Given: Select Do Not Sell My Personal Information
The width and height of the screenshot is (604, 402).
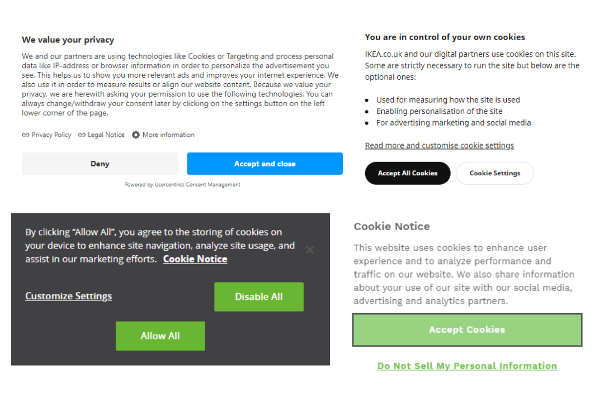Looking at the screenshot, I should click(x=467, y=366).
